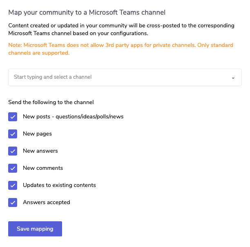
Task: Click the 'Content created or updated' description line
Action: click(121, 26)
